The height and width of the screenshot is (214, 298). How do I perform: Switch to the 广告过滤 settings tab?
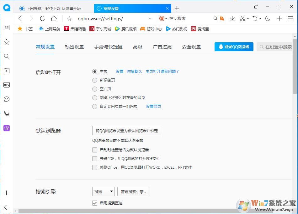click(162, 47)
